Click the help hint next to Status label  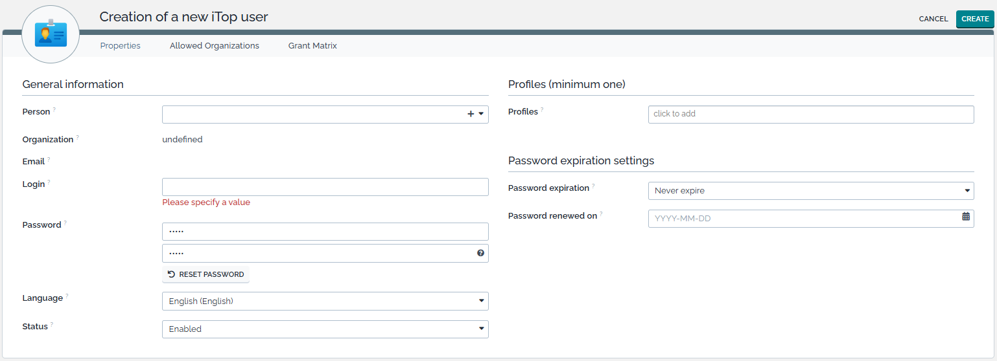(x=52, y=325)
